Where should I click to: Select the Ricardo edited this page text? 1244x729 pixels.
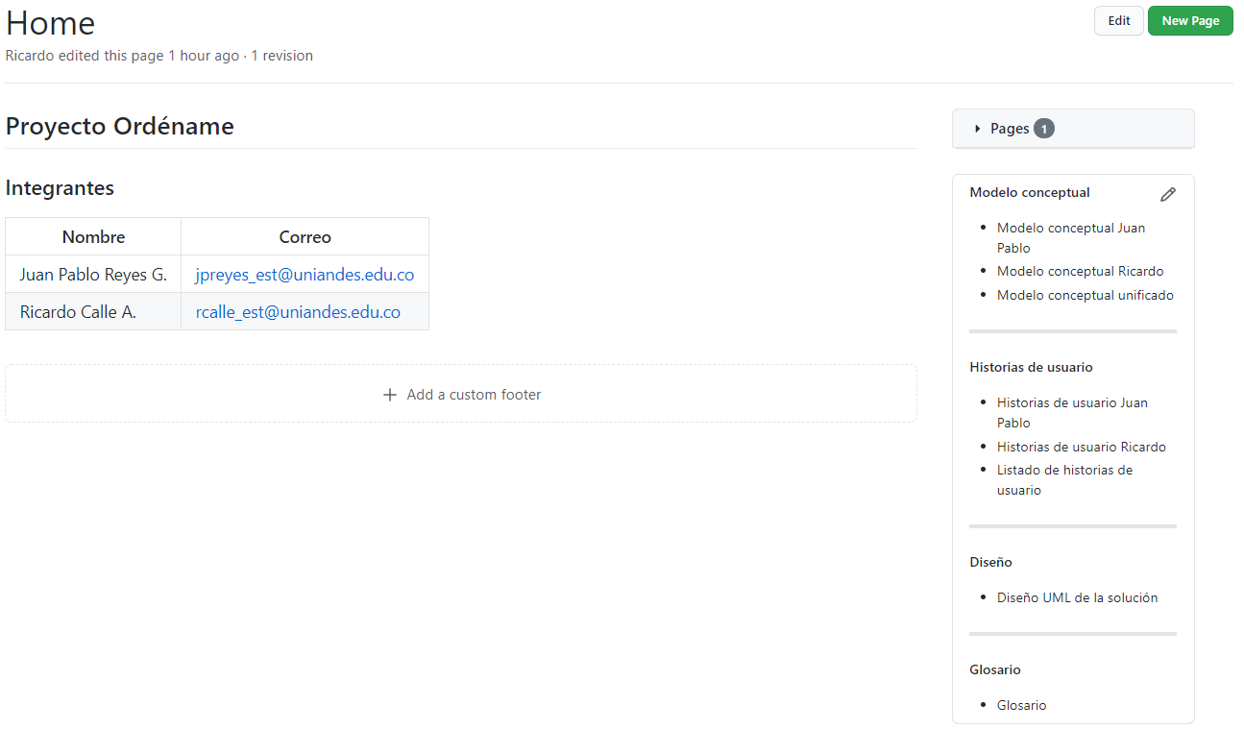click(x=85, y=56)
